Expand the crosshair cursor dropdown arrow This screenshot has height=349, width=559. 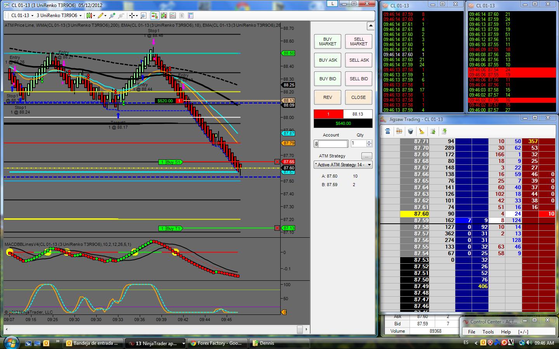coord(137,16)
